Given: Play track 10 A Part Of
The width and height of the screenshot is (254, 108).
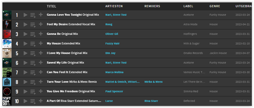Looking at the screenshot, I should pos(25,101).
